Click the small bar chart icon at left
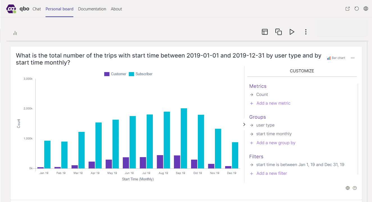Image resolution: width=372 pixels, height=202 pixels. (15, 33)
